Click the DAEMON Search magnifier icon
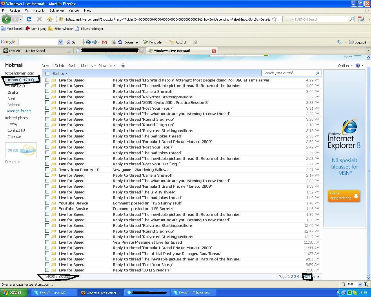This screenshot has width=371, height=297. pos(351,19)
